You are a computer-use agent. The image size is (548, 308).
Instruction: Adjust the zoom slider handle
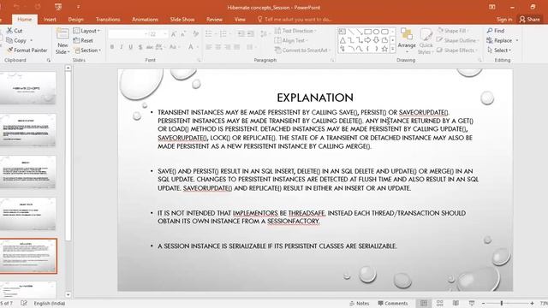(x=502, y=304)
